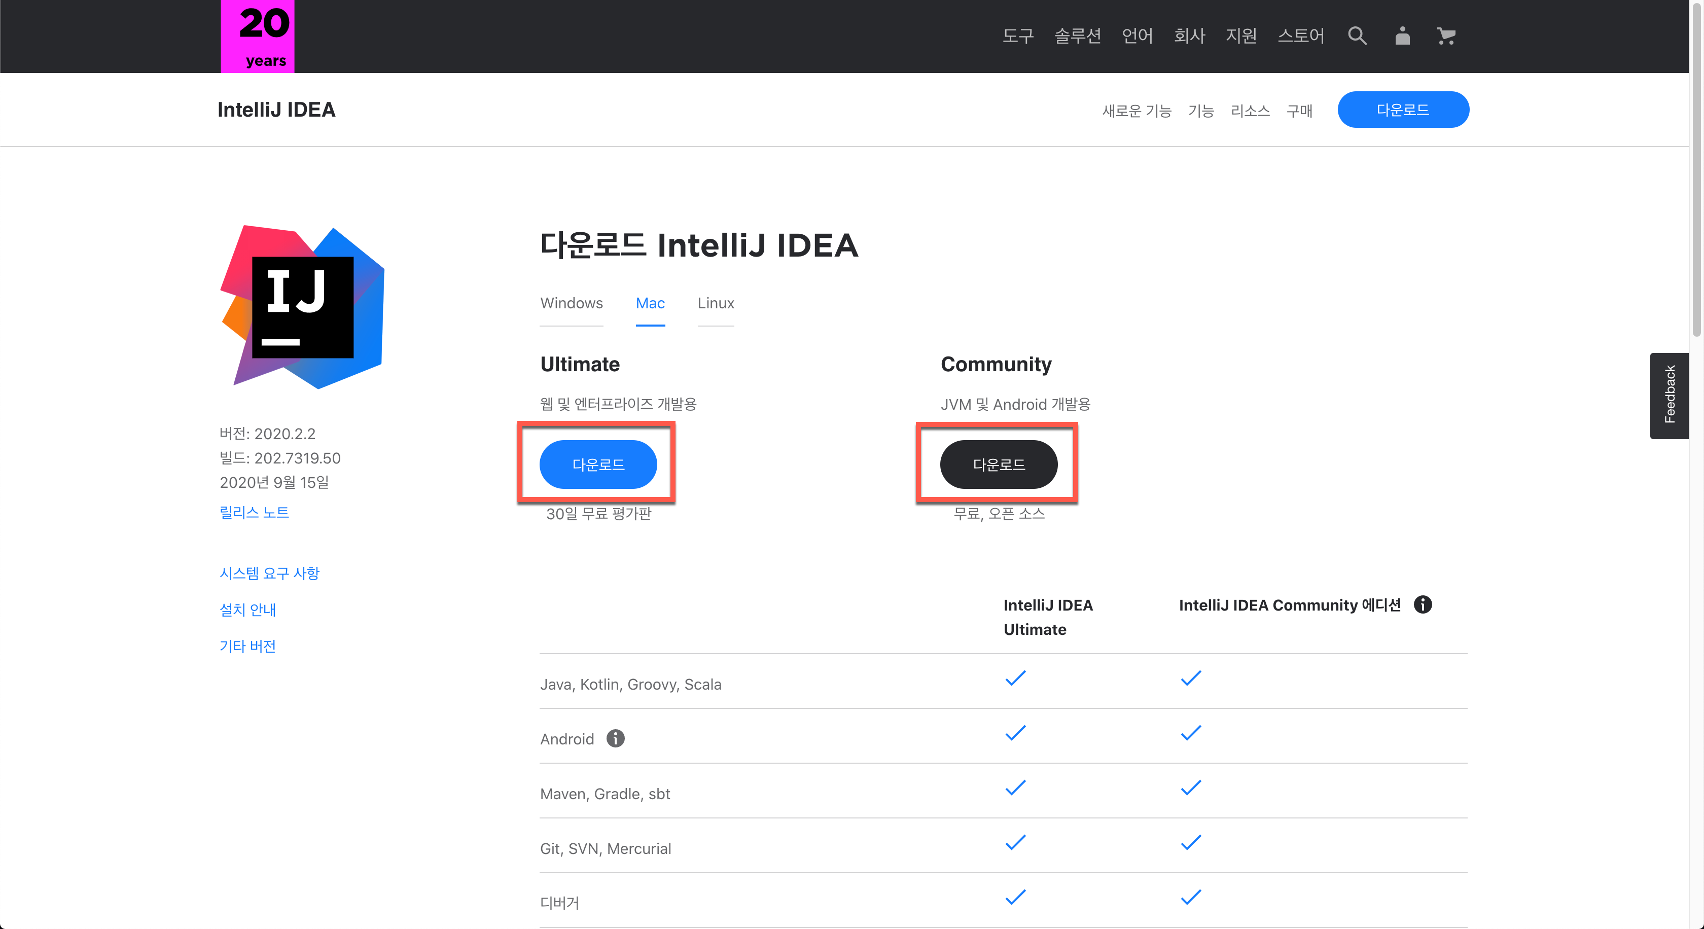Open the shopping cart icon
The image size is (1704, 929).
pyautogui.click(x=1446, y=35)
